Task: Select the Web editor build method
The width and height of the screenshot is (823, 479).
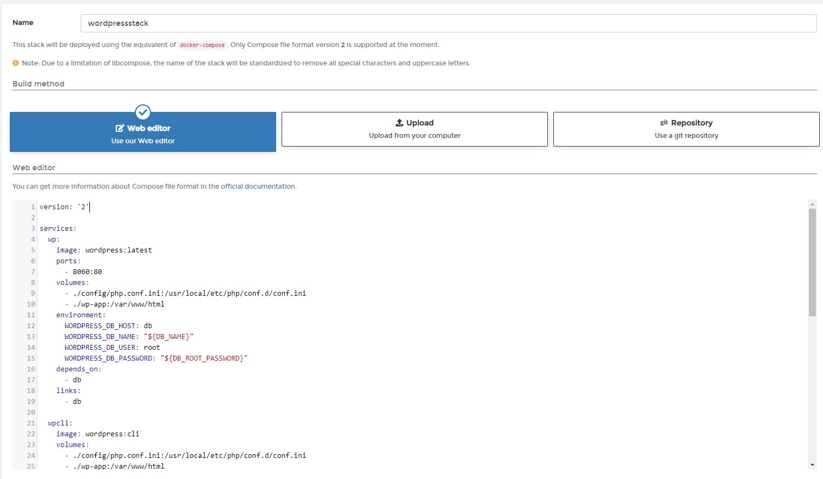Action: click(143, 132)
